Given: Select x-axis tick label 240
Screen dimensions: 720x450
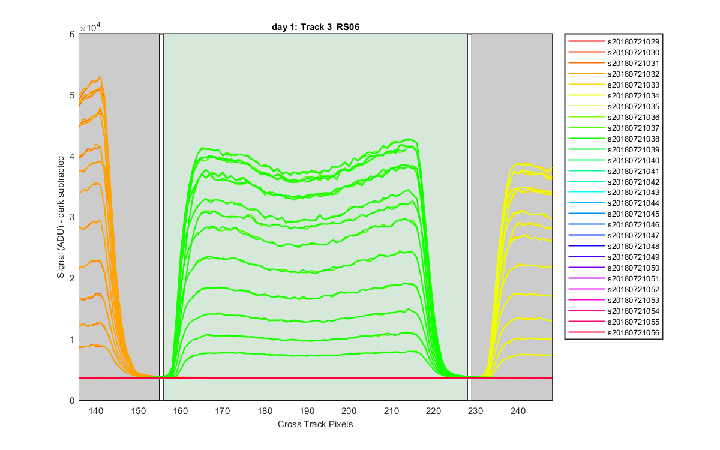Looking at the screenshot, I should (518, 411).
